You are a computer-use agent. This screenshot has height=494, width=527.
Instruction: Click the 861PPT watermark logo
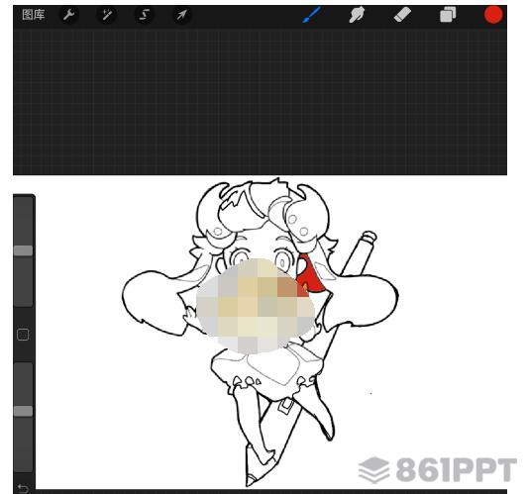[x=437, y=470]
